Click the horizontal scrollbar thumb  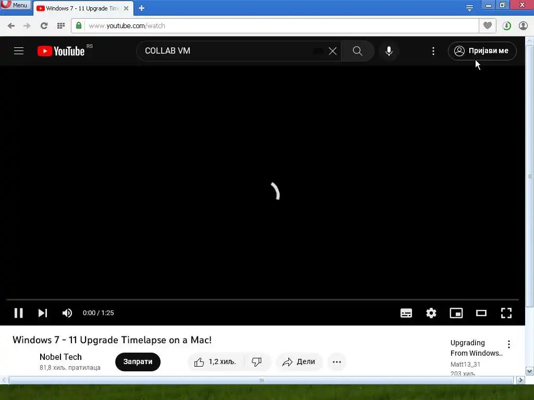[261, 380]
